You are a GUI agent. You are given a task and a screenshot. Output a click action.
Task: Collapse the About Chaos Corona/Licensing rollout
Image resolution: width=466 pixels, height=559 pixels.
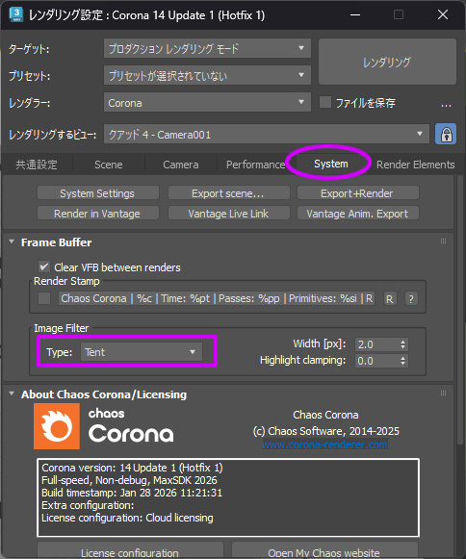(x=12, y=394)
